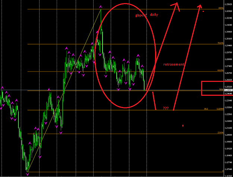Image resolution: width=233 pixels, height=177 pixels.
Task: Click the 1.21880 price scale label
Action: (x=229, y=121)
